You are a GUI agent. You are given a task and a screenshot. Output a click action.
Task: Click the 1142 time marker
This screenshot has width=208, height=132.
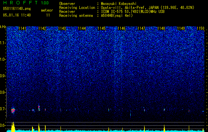point(42,28)
